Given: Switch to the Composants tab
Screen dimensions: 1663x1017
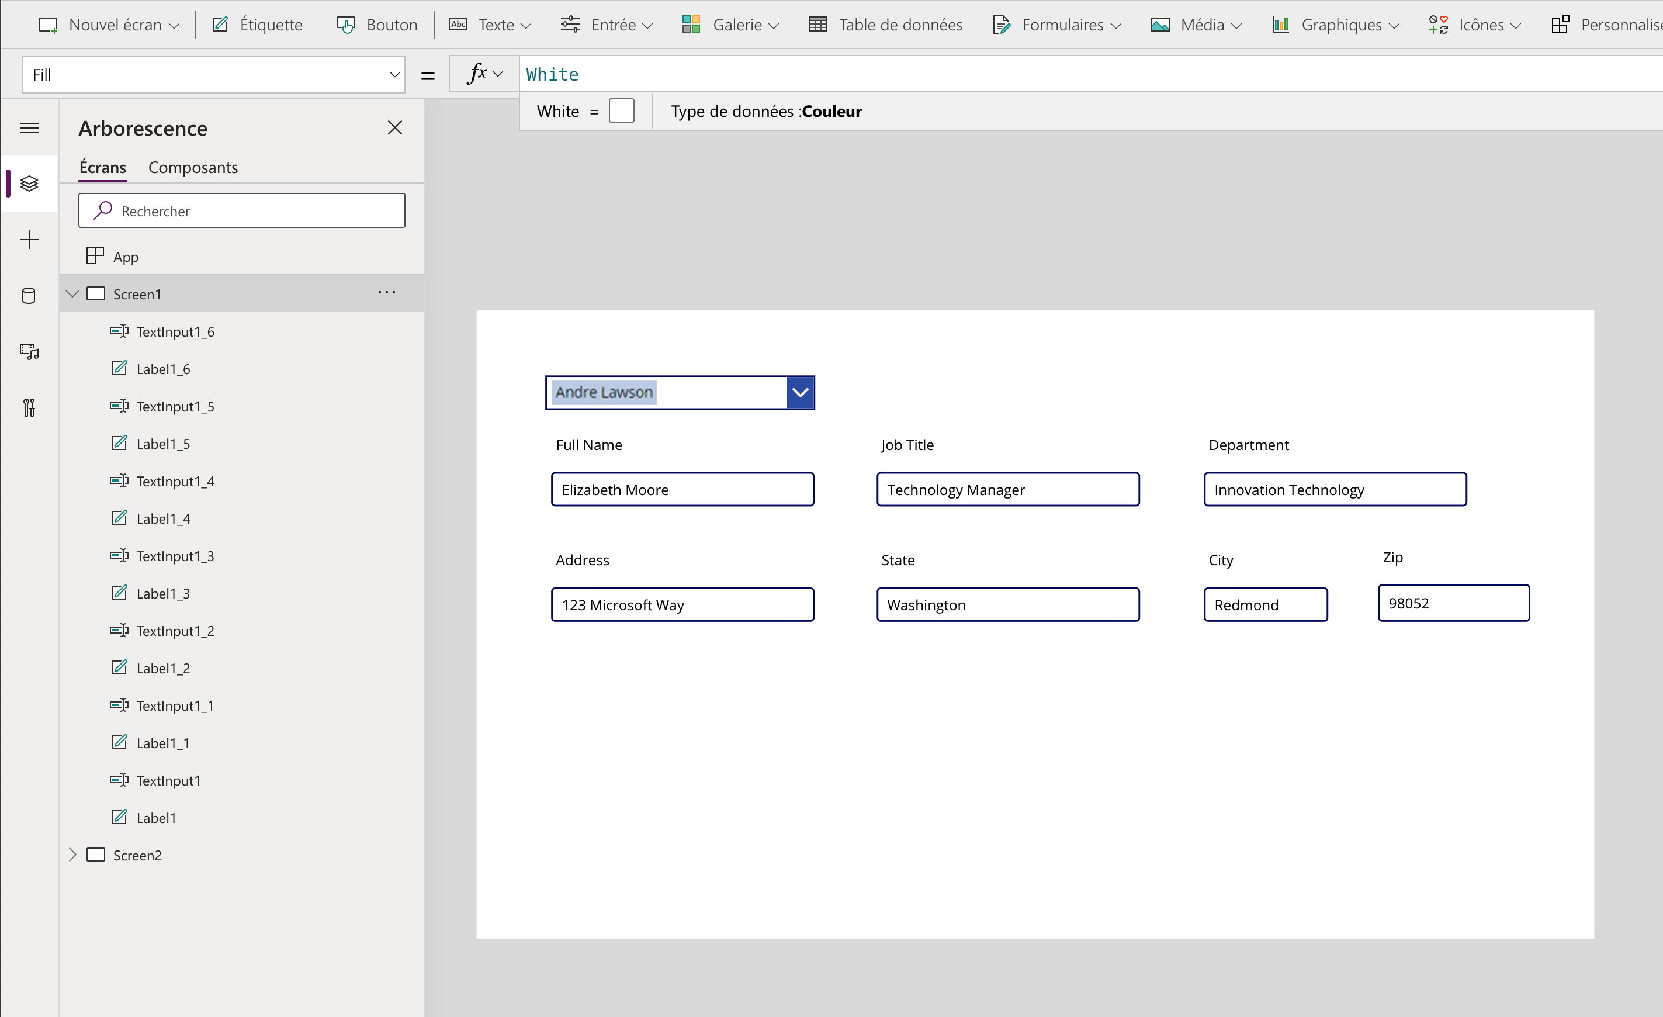Looking at the screenshot, I should tap(193, 168).
